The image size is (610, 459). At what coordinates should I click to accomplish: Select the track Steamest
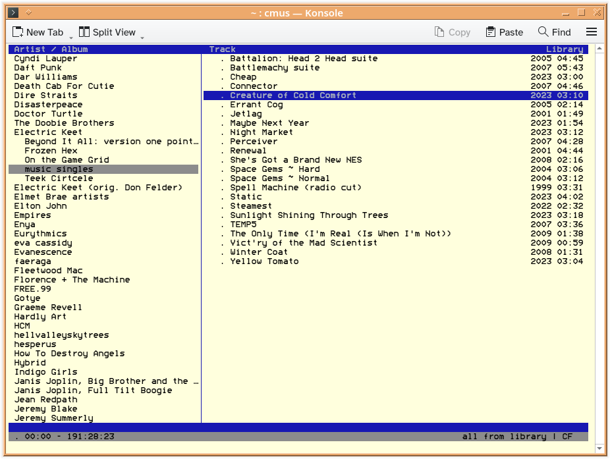pyautogui.click(x=396, y=206)
